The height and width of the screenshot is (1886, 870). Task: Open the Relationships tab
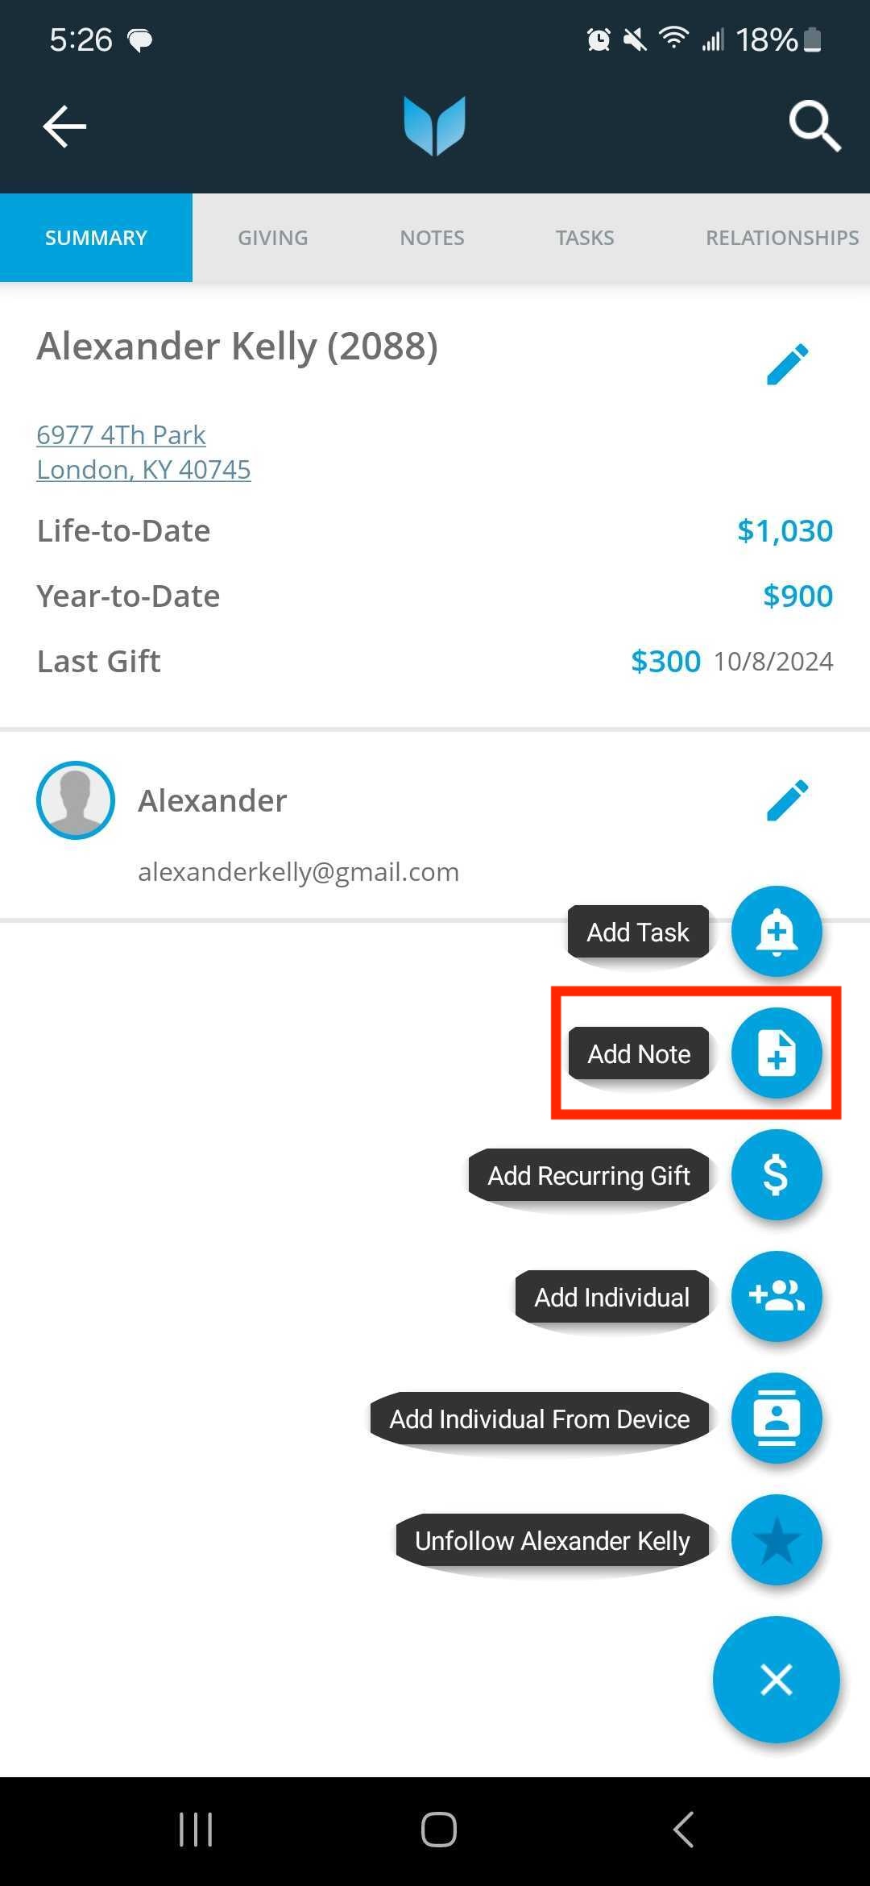tap(782, 238)
